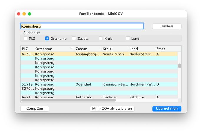Image resolution: width=202 pixels, height=133 pixels.
Task: Click the horizontal scrollbar below the table
Action: pyautogui.click(x=69, y=100)
